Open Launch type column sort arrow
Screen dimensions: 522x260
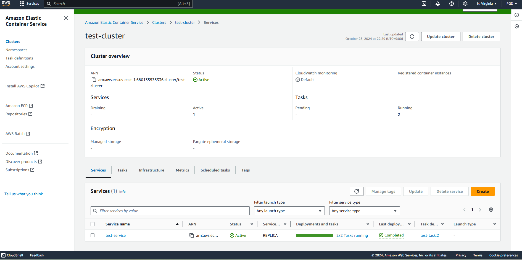495,224
